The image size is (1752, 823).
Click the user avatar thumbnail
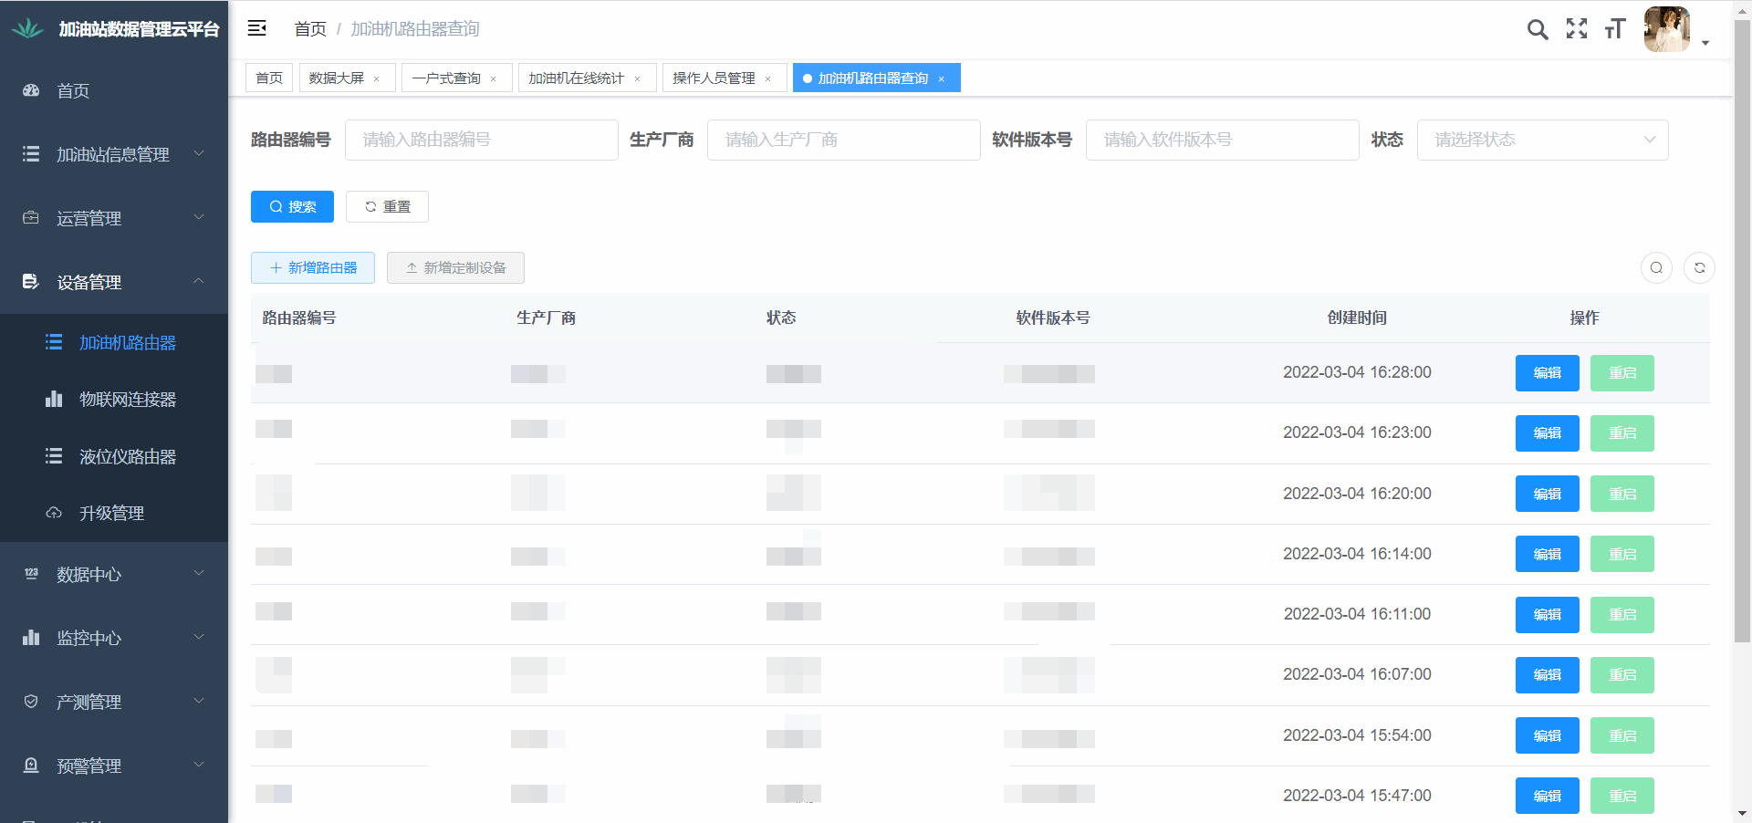click(x=1667, y=29)
